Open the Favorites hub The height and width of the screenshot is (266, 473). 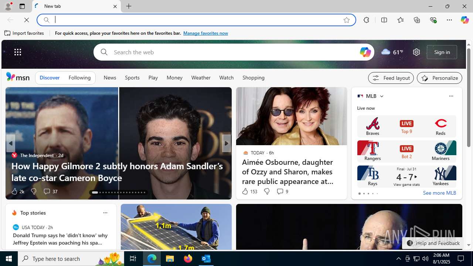coord(400,20)
